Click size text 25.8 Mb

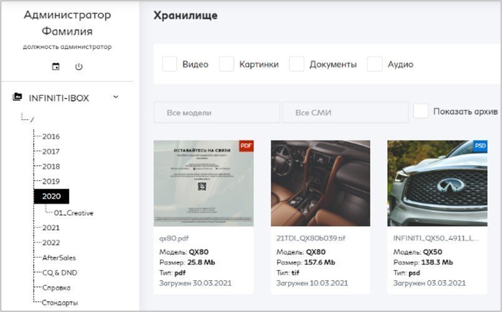(201, 262)
